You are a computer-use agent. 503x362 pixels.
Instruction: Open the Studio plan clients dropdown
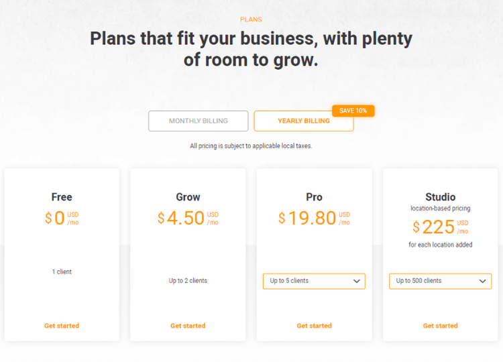pos(440,281)
